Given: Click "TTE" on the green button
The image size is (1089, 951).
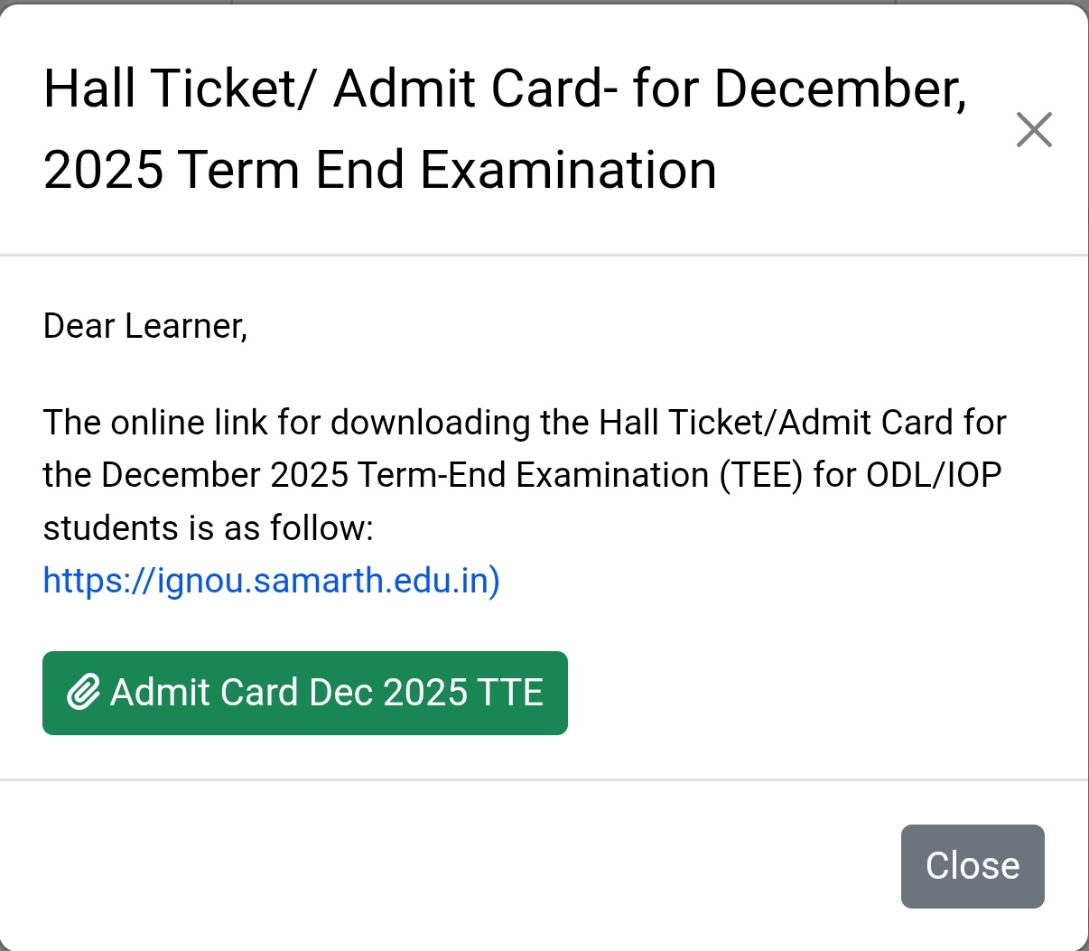Looking at the screenshot, I should coord(510,693).
